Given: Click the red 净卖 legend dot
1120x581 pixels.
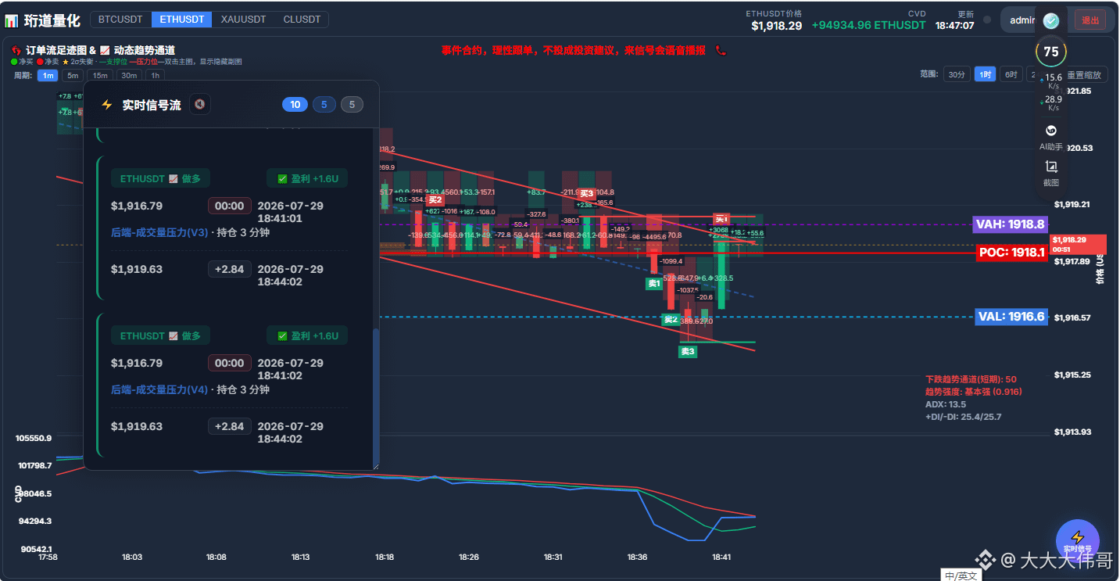Looking at the screenshot, I should pos(39,61).
